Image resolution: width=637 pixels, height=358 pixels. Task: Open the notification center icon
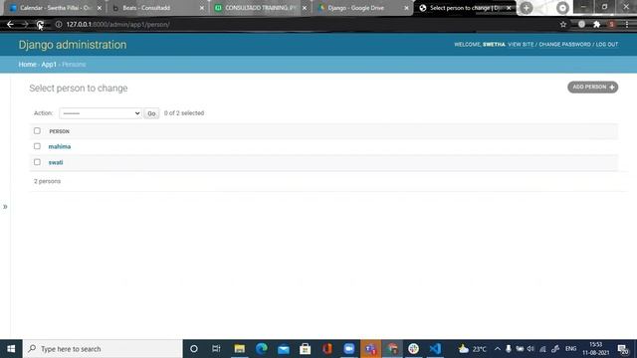click(x=623, y=349)
